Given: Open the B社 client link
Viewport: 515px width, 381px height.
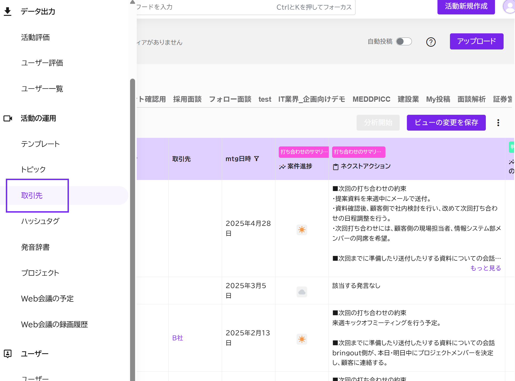Looking at the screenshot, I should [x=178, y=338].
